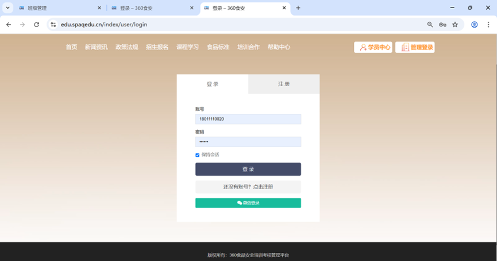The width and height of the screenshot is (497, 261).
Task: Open Chrome's three-dot menu
Action: pos(488,25)
